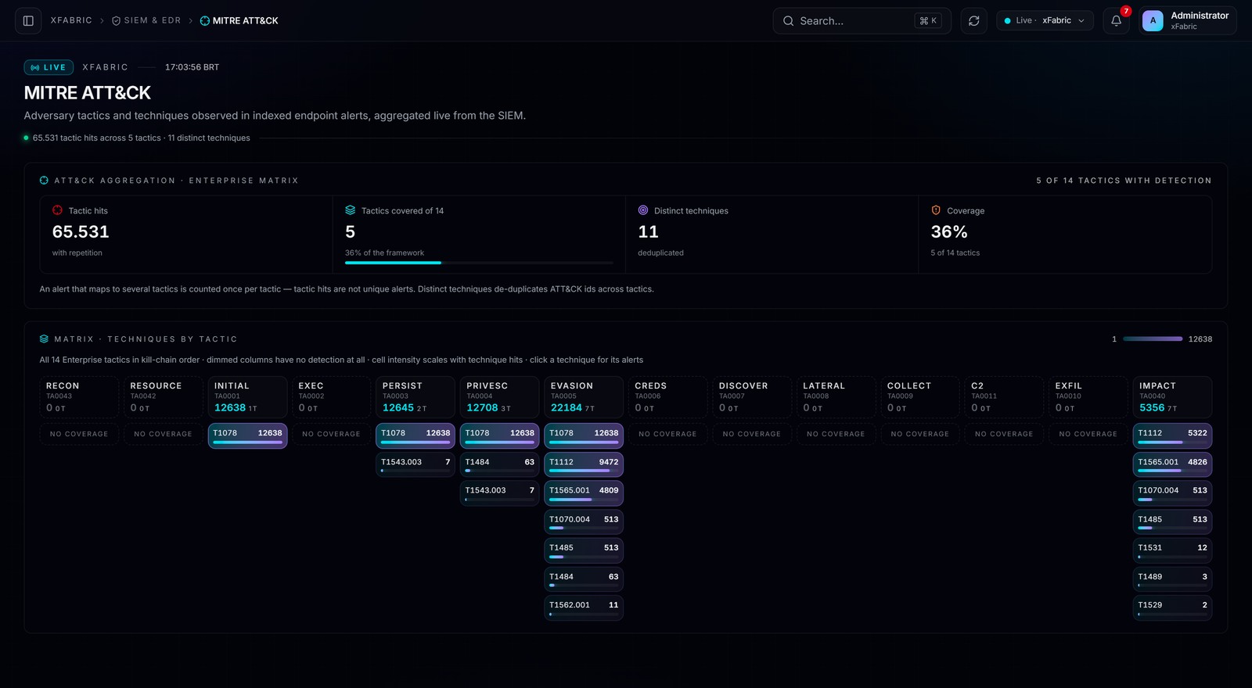1252x688 pixels.
Task: Select the RECON tactic column header
Action: click(79, 397)
